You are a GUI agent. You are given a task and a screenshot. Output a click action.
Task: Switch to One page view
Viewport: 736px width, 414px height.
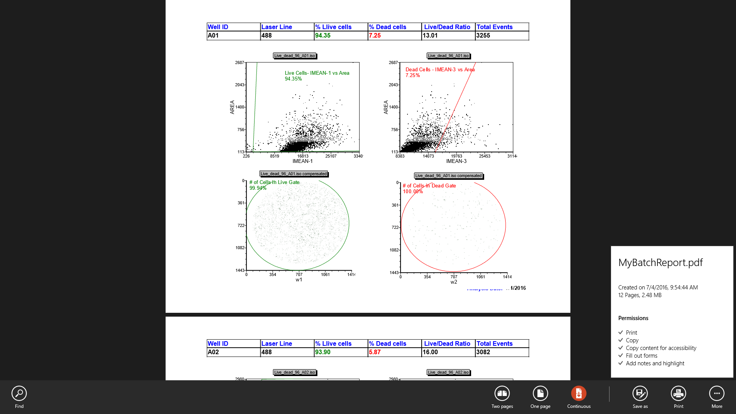point(540,394)
